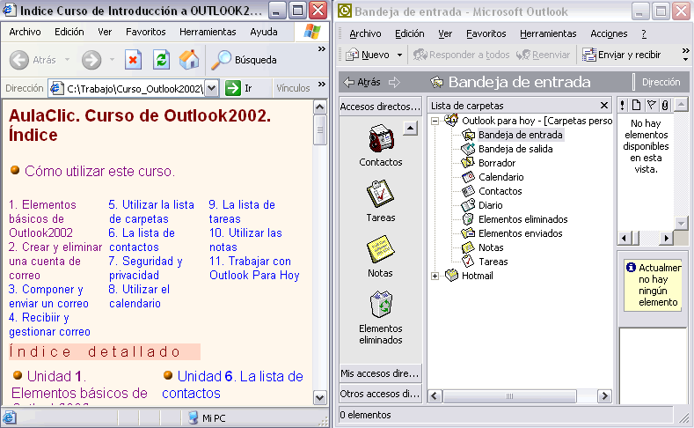Click the attachment column header icon

(x=665, y=105)
